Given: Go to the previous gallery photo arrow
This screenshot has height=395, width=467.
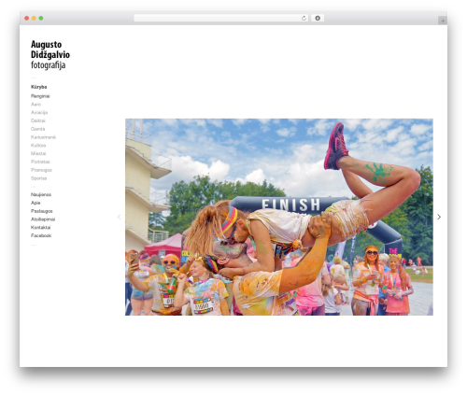Looking at the screenshot, I should tap(119, 217).
